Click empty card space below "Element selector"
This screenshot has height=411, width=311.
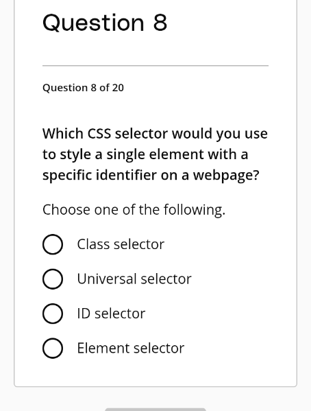(x=155, y=372)
